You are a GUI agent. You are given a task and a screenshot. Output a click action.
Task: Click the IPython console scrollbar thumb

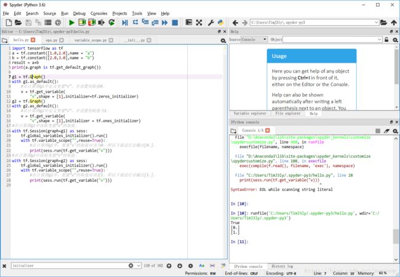(x=396, y=236)
